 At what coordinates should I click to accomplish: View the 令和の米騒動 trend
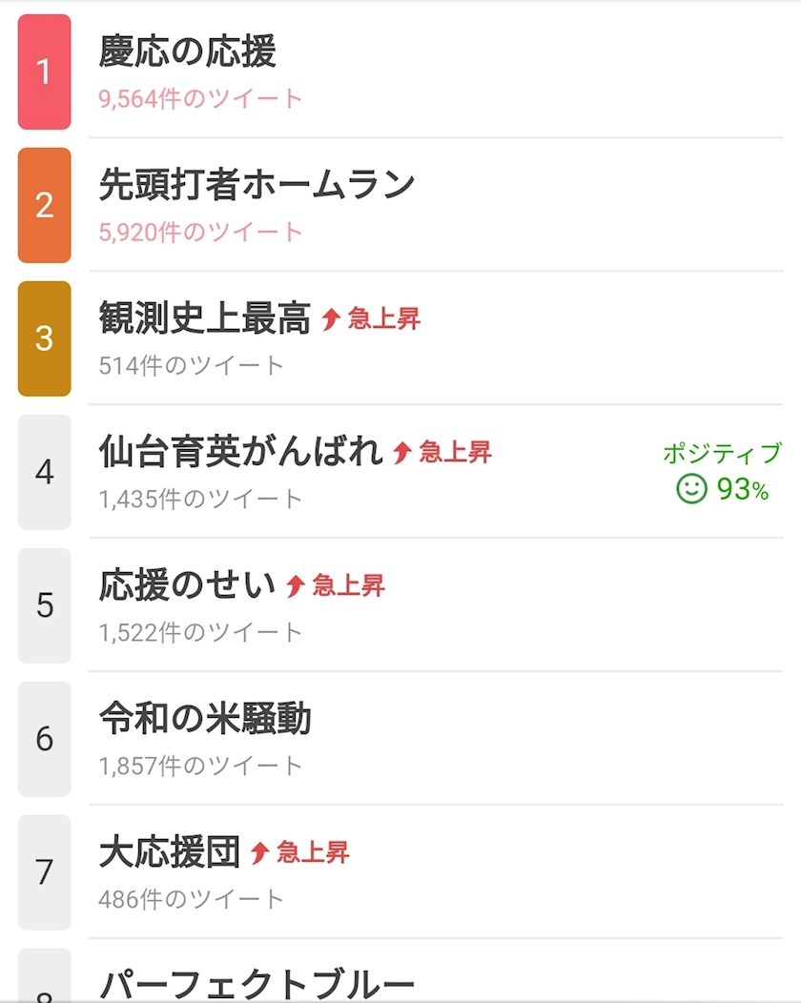pyautogui.click(x=205, y=718)
